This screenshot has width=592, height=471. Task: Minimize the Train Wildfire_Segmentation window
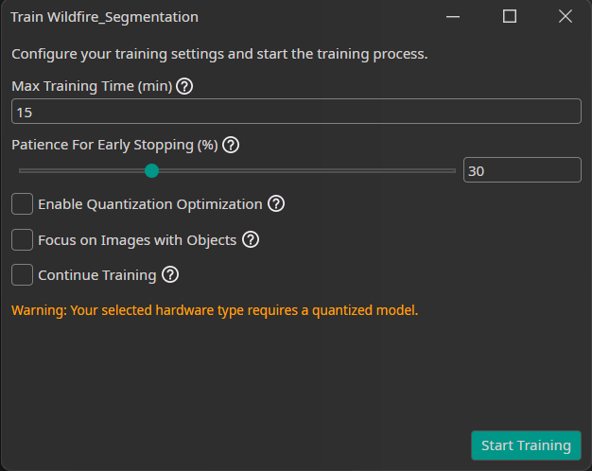click(455, 16)
